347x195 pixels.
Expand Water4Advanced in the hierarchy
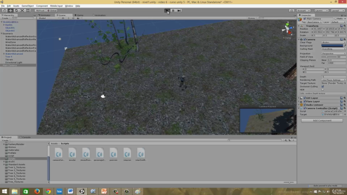[4, 54]
